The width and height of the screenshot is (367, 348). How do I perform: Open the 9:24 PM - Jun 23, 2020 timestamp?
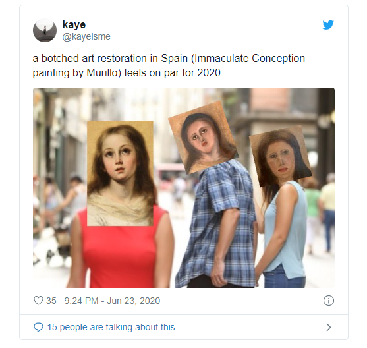click(112, 301)
